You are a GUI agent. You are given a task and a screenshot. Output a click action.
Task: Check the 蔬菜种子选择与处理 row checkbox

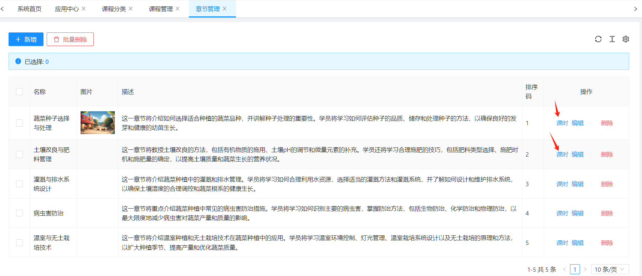tap(20, 123)
